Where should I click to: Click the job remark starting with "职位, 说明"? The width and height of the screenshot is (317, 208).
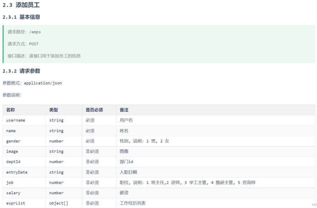click(188, 183)
